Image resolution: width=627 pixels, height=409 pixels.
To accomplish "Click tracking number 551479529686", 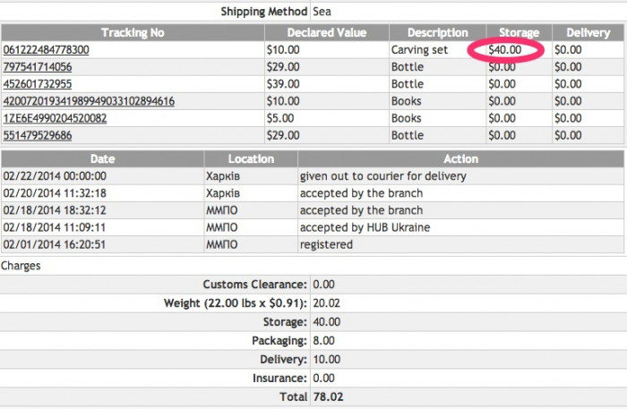I will (38, 135).
